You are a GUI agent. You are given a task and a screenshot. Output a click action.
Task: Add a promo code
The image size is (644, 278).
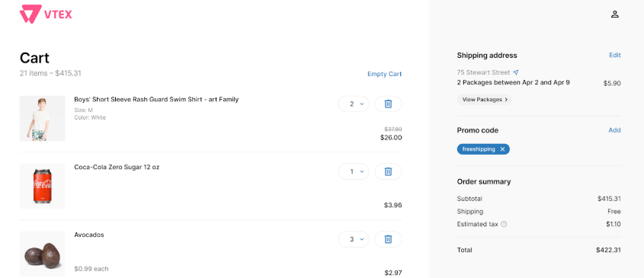click(614, 130)
